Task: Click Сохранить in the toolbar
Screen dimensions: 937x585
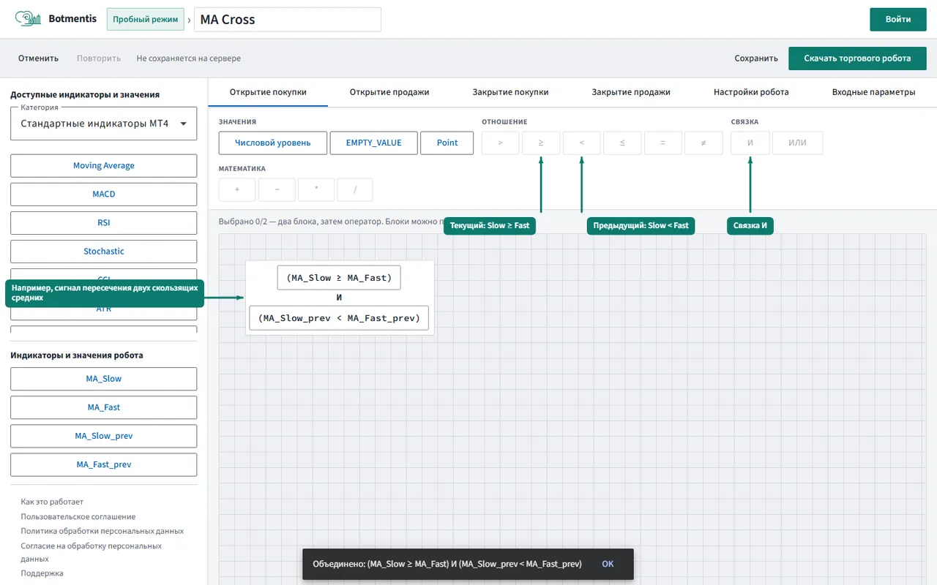Action: pos(756,58)
